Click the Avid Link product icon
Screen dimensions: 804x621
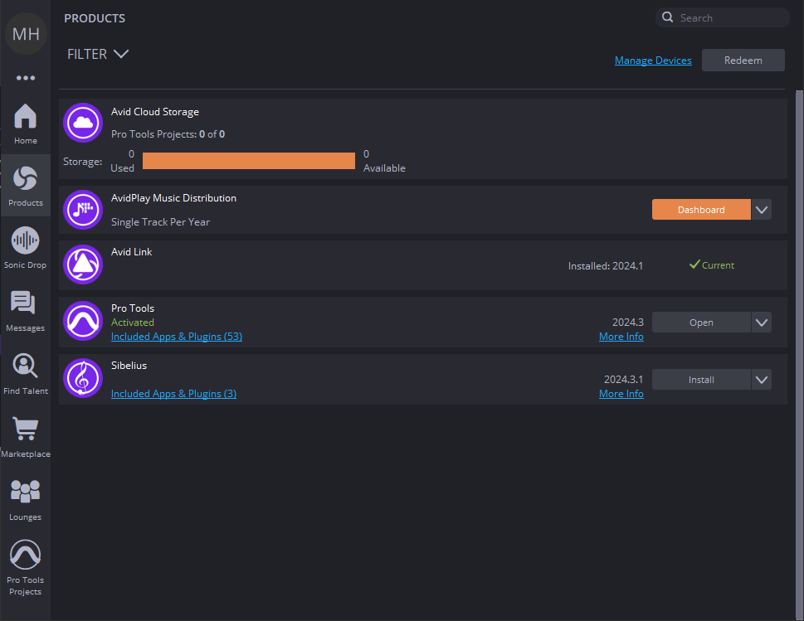(x=83, y=264)
